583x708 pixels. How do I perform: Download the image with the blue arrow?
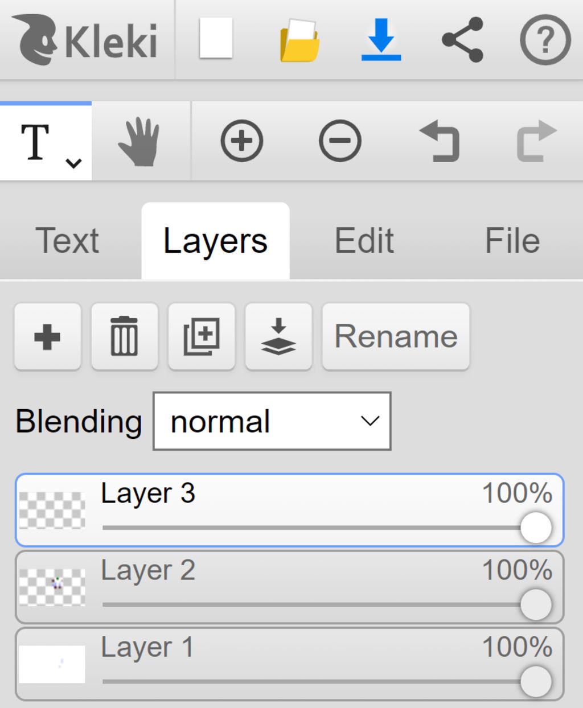click(381, 40)
